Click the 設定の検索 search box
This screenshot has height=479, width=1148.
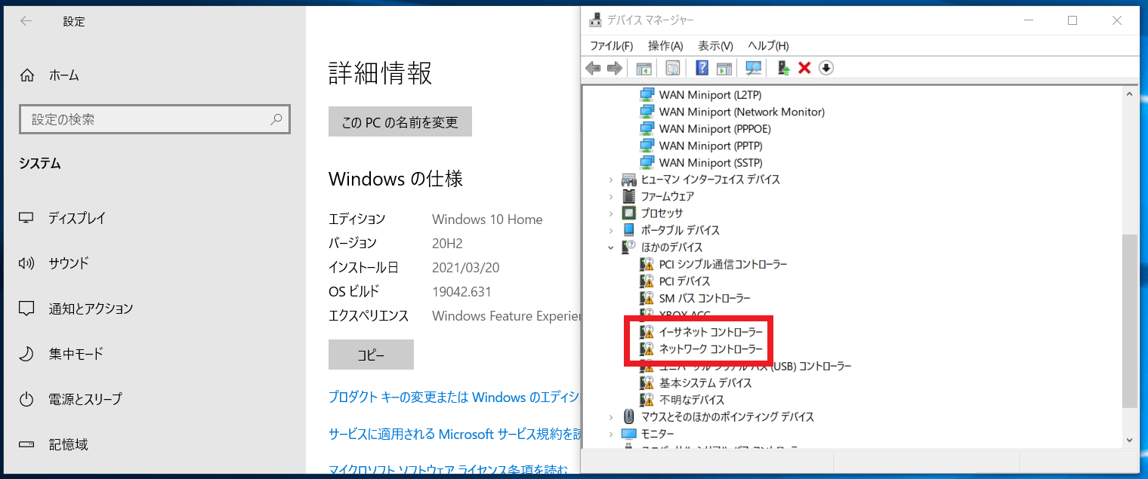pyautogui.click(x=155, y=119)
